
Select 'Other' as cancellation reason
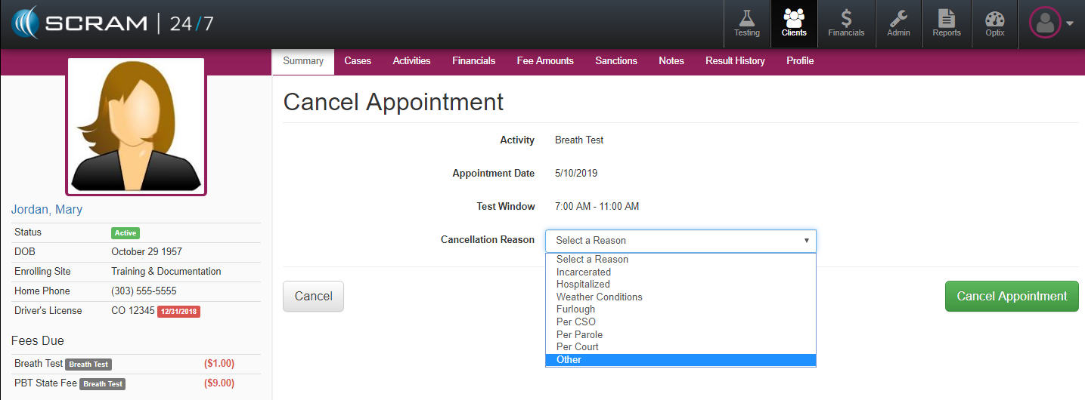[x=569, y=360]
